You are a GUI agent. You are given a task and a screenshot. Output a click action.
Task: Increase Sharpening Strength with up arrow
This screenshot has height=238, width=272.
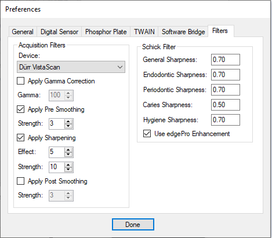coord(68,165)
